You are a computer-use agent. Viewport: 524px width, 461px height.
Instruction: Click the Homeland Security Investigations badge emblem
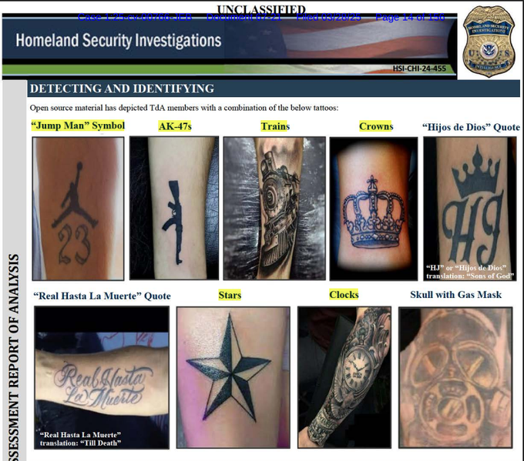[489, 41]
